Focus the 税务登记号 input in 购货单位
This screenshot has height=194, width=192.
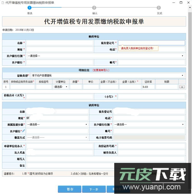point(151,43)
